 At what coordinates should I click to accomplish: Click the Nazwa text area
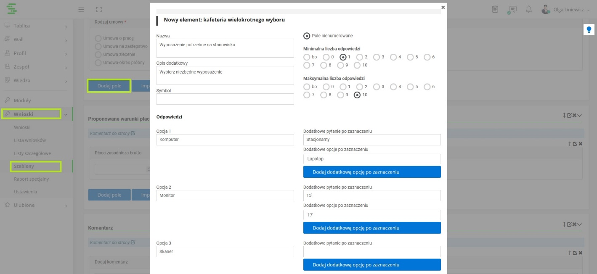(225, 48)
